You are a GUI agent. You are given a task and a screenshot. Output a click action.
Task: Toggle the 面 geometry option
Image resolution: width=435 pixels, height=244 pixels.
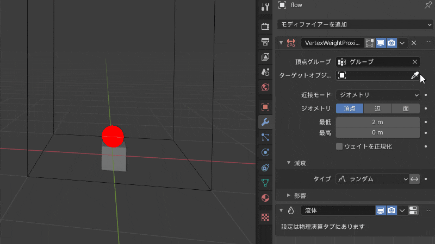click(406, 108)
